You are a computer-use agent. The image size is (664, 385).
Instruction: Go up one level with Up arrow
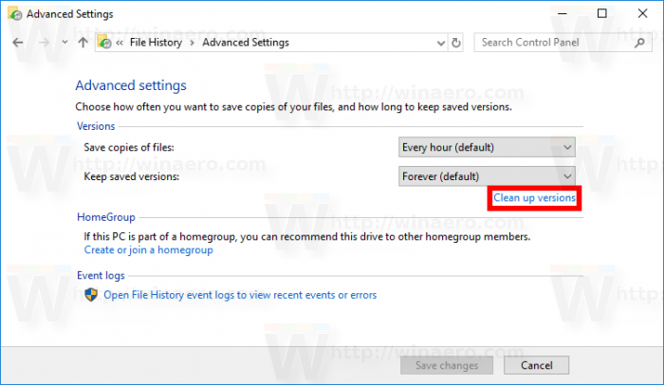(x=83, y=43)
